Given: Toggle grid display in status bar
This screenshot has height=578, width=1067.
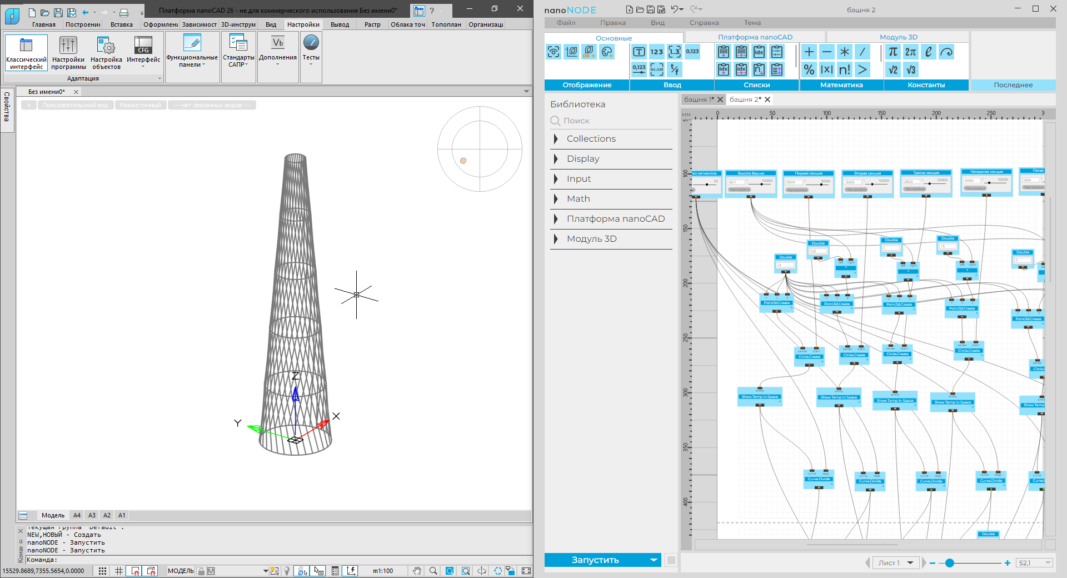Looking at the screenshot, I should (x=119, y=571).
